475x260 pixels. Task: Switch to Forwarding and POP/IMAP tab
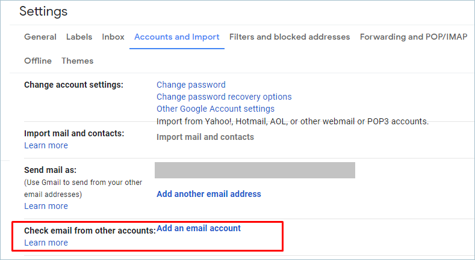(414, 37)
